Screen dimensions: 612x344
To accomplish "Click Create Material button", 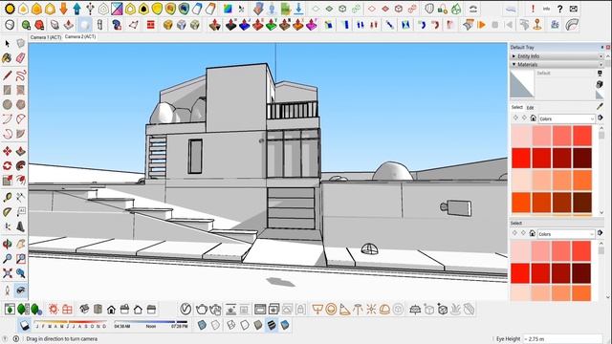I will (x=600, y=83).
